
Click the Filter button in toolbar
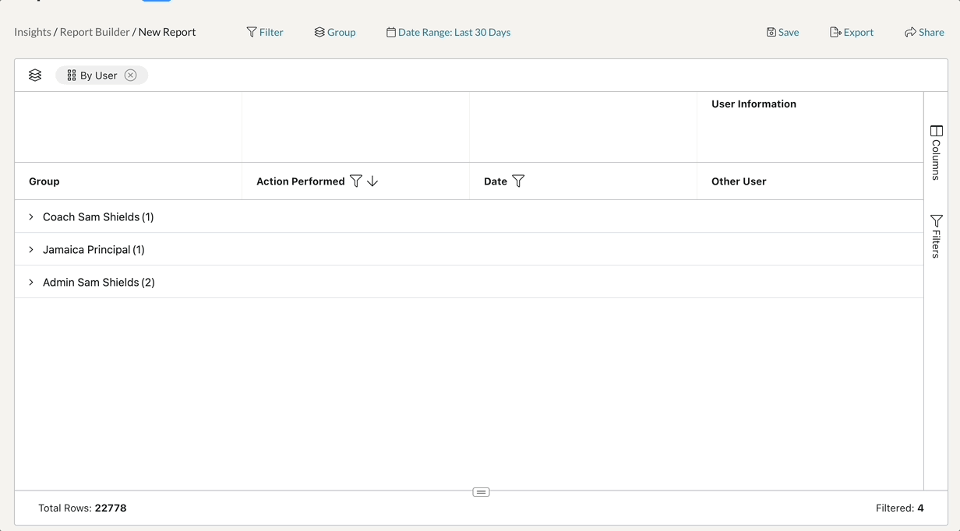265,33
